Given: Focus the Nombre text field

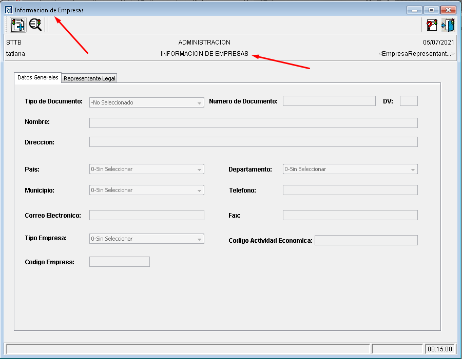Looking at the screenshot, I should 253,123.
